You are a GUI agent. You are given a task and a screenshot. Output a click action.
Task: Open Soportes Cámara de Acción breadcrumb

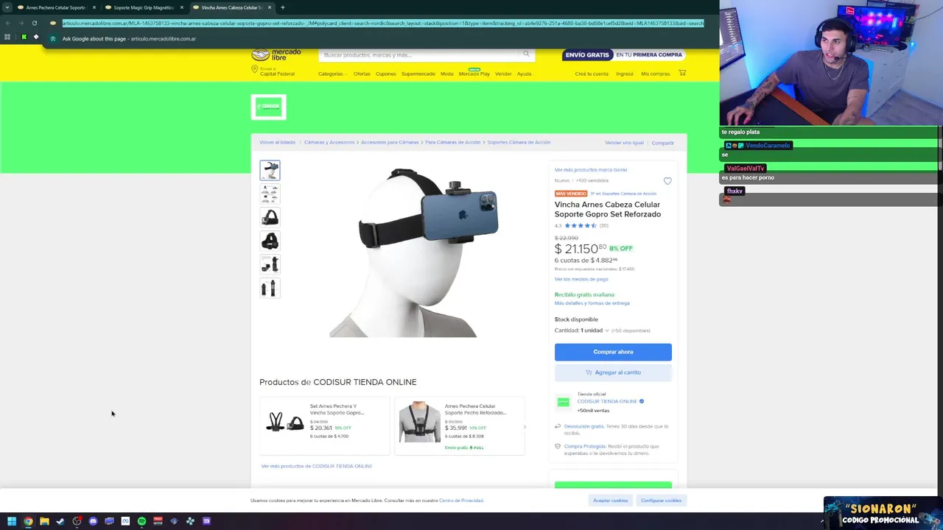click(x=519, y=142)
